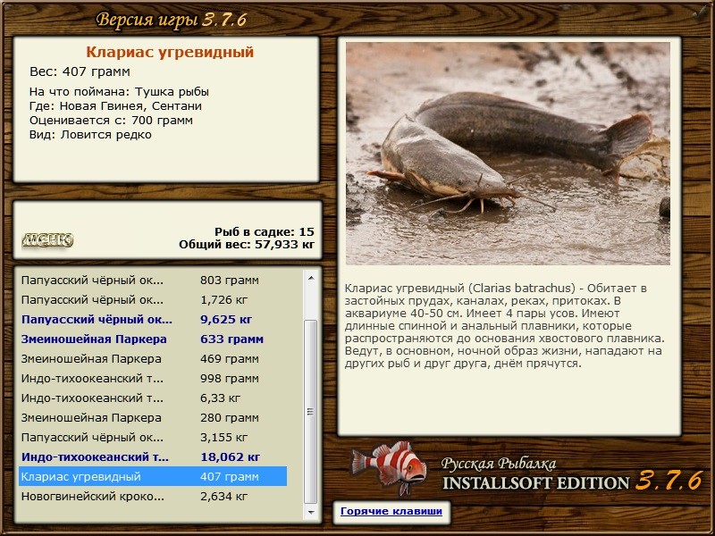Screen dimensions: 715x536
Task: Click the scroll-down arrow of the fish list
Action: click(311, 512)
